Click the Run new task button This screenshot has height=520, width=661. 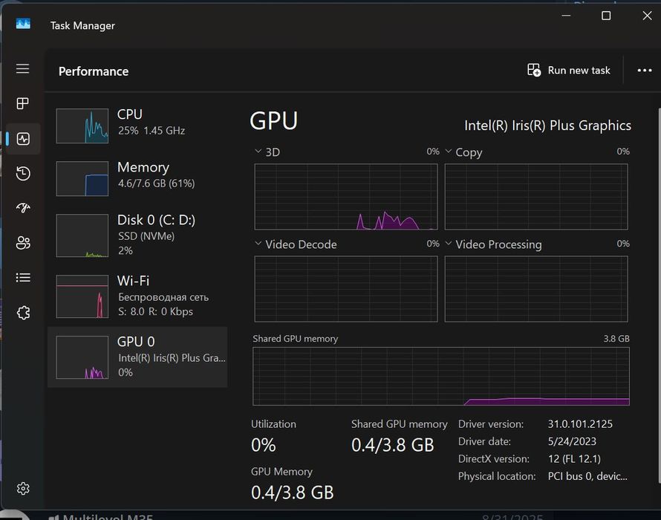click(x=569, y=71)
